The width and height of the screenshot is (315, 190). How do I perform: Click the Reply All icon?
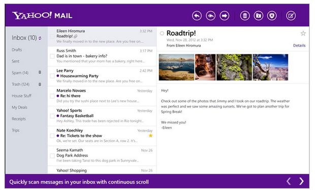pos(210,16)
